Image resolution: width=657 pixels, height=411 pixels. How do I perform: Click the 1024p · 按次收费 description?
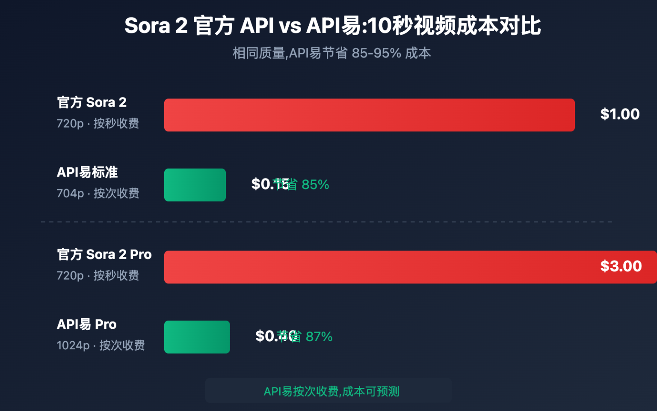(x=101, y=345)
